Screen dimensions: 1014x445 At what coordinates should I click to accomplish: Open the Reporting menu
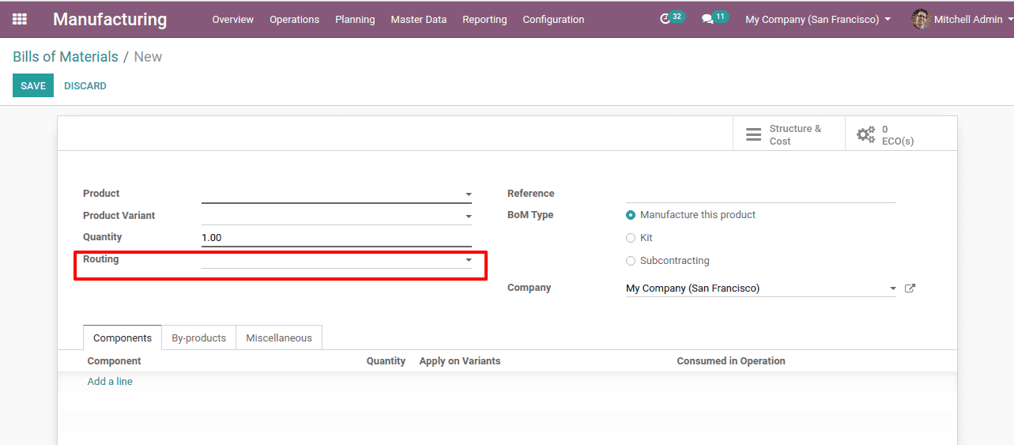pos(484,19)
